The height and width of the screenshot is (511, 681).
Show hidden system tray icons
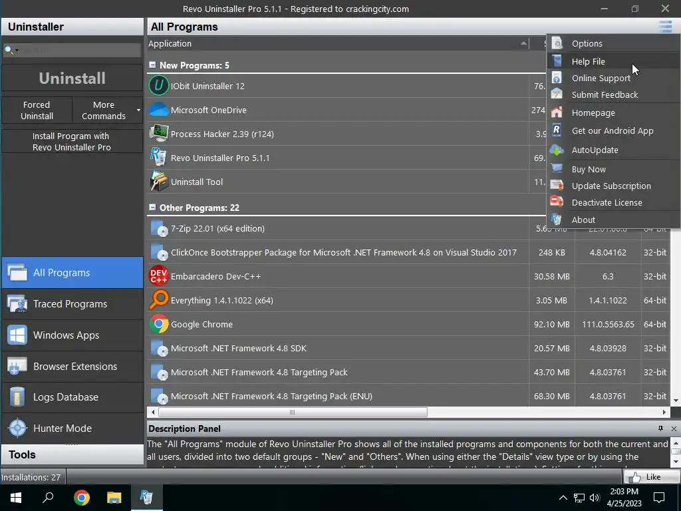tap(563, 498)
